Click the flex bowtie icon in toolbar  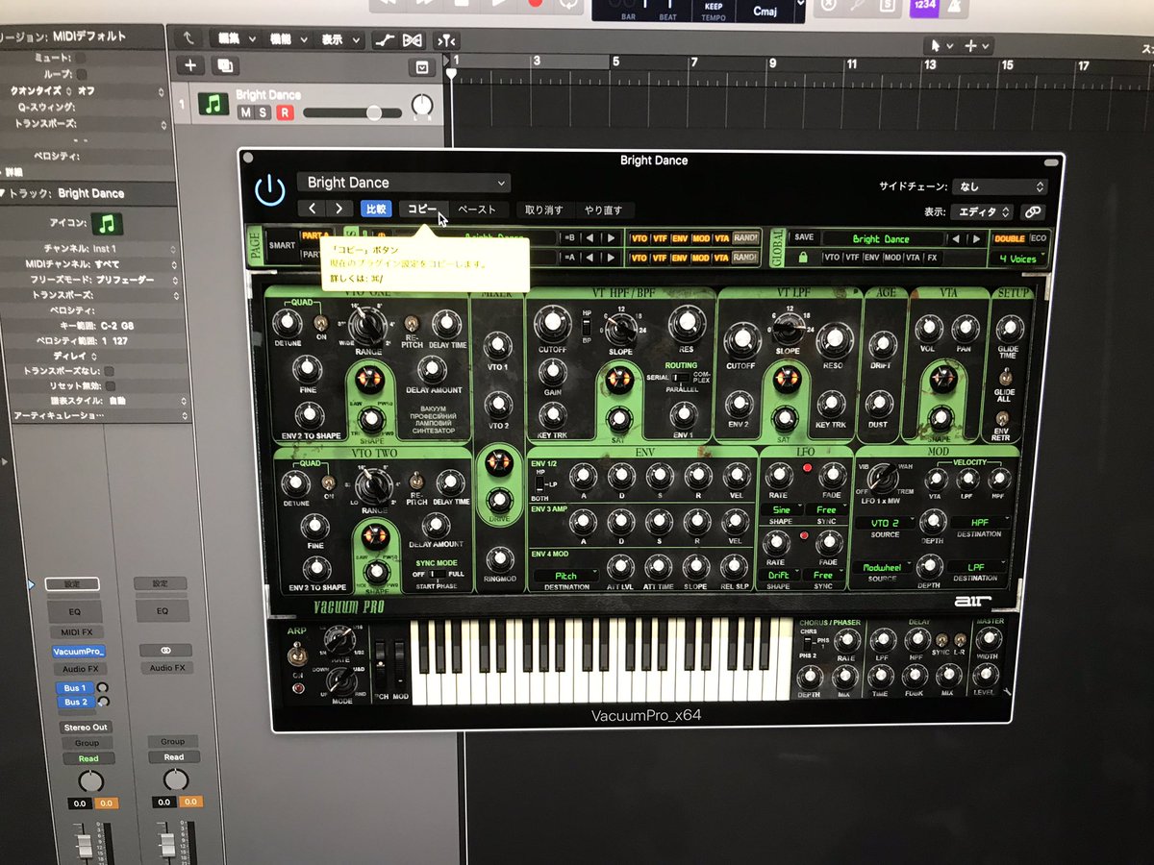[412, 40]
